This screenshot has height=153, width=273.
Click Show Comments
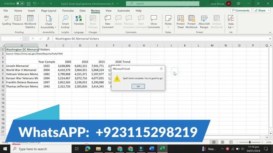[x=154, y=22]
